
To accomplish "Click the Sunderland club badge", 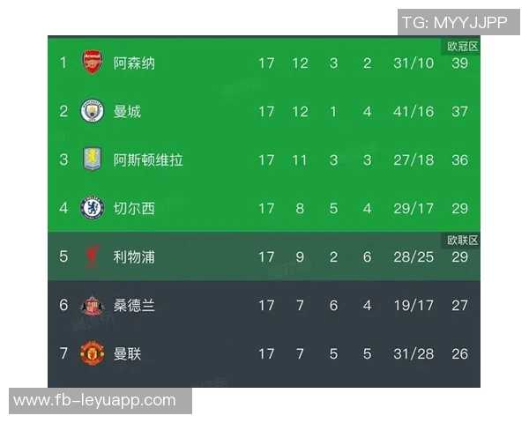I will click(x=93, y=305).
